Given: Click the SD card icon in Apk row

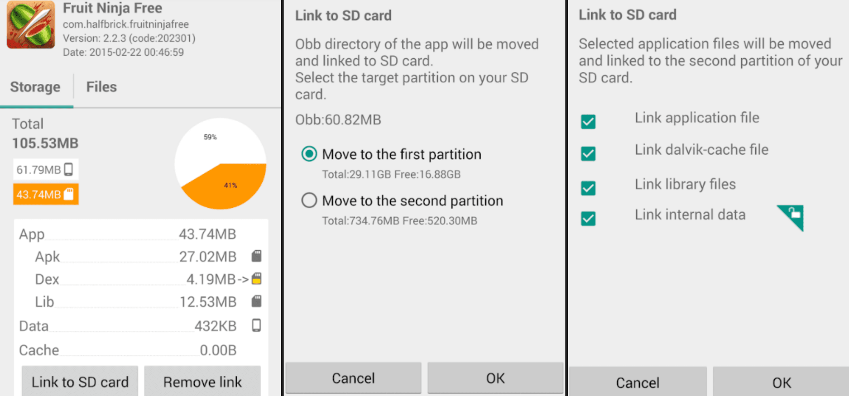Looking at the screenshot, I should pos(256,256).
